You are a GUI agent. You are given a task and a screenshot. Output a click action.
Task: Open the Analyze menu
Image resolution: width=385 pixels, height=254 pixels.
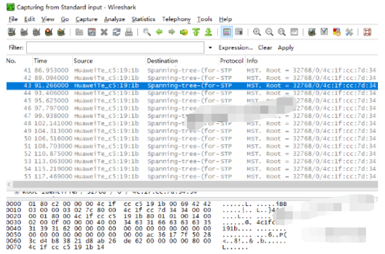pyautogui.click(x=114, y=19)
